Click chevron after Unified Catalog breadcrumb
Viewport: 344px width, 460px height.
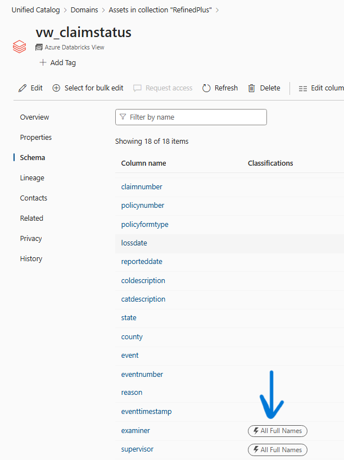[x=65, y=10]
